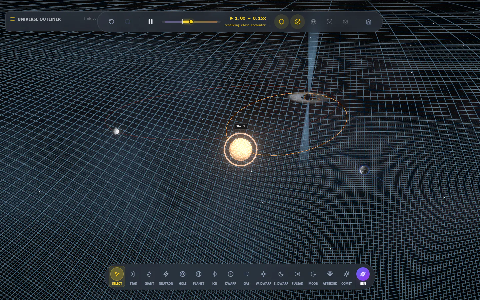Select the glowing Star 1 sphere
Screen dimensions: 480x300
pyautogui.click(x=240, y=149)
